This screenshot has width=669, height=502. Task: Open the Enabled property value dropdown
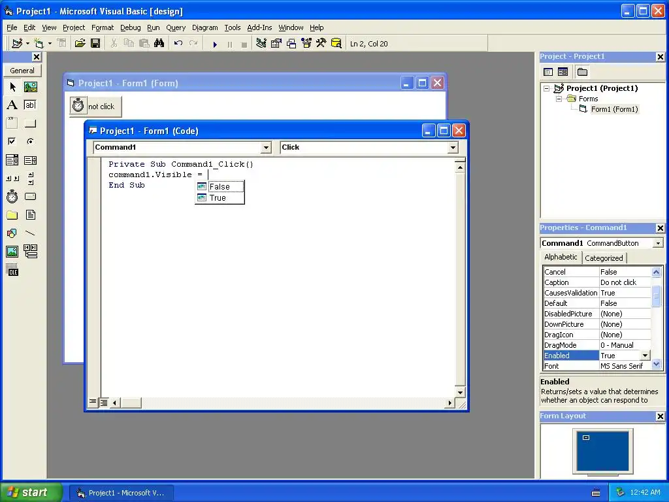[x=645, y=356]
